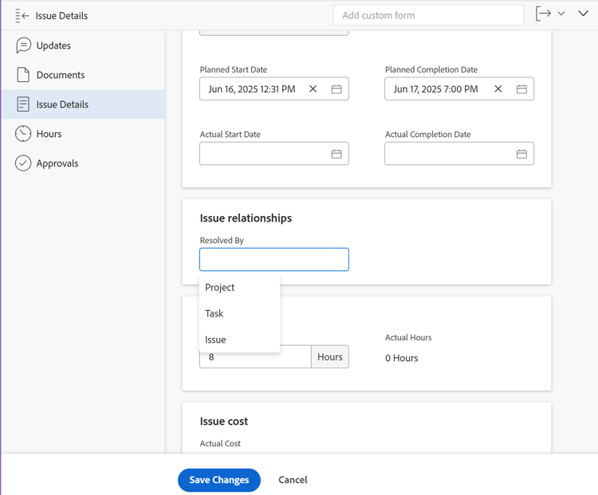Open the Updates section
This screenshot has height=495, width=598.
point(53,45)
